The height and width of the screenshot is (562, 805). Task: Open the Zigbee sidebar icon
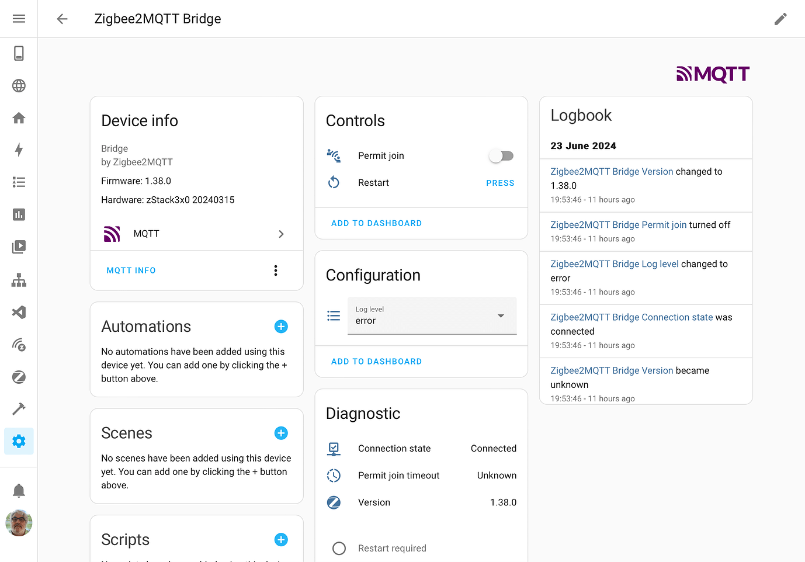[x=19, y=377]
